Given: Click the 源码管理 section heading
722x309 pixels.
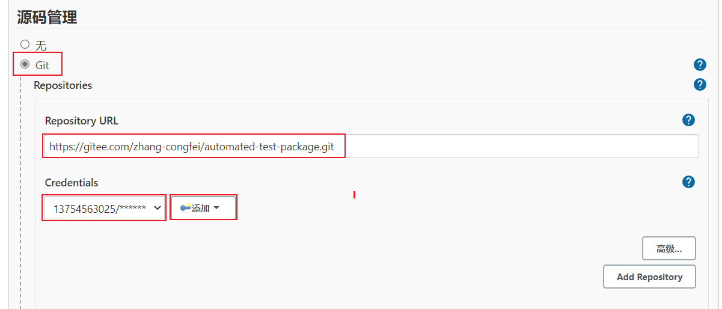Looking at the screenshot, I should point(47,17).
